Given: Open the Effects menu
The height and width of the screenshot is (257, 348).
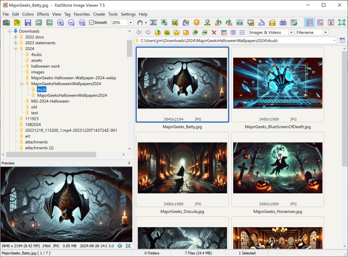Looking at the screenshot, I should pyautogui.click(x=43, y=14).
